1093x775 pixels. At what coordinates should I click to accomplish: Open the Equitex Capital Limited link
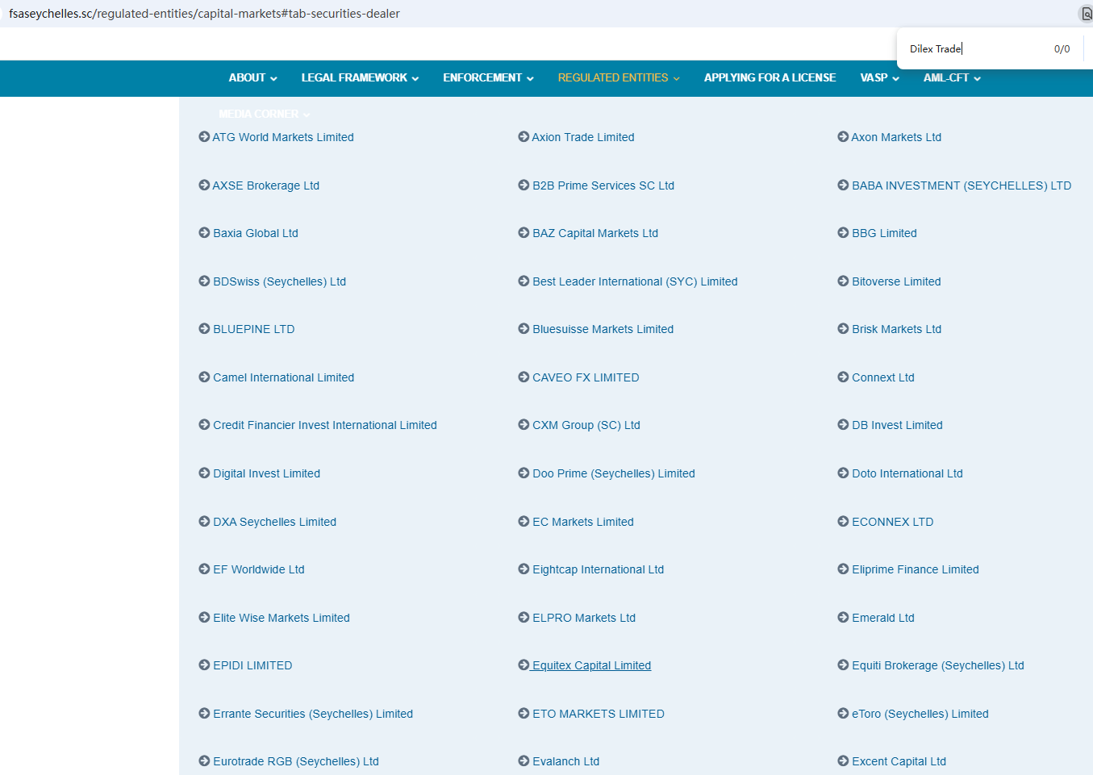(x=591, y=665)
